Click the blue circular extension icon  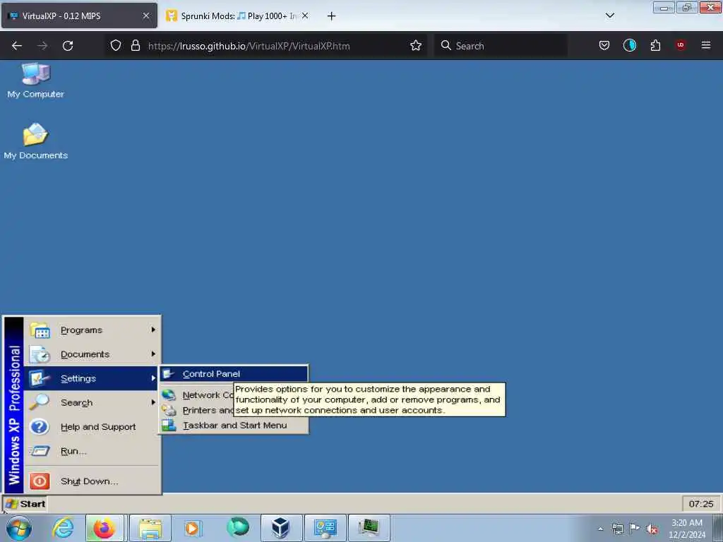point(630,45)
